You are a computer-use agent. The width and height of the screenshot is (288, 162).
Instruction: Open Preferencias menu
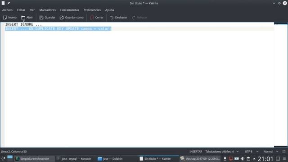click(92, 10)
